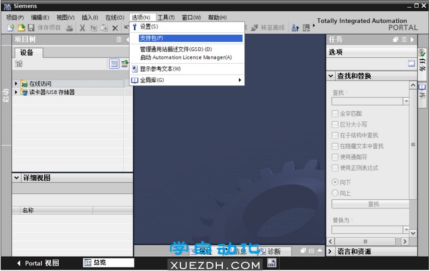This screenshot has width=430, height=271.
Task: Select 启动 Automation License Manager entry
Action: pyautogui.click(x=187, y=57)
